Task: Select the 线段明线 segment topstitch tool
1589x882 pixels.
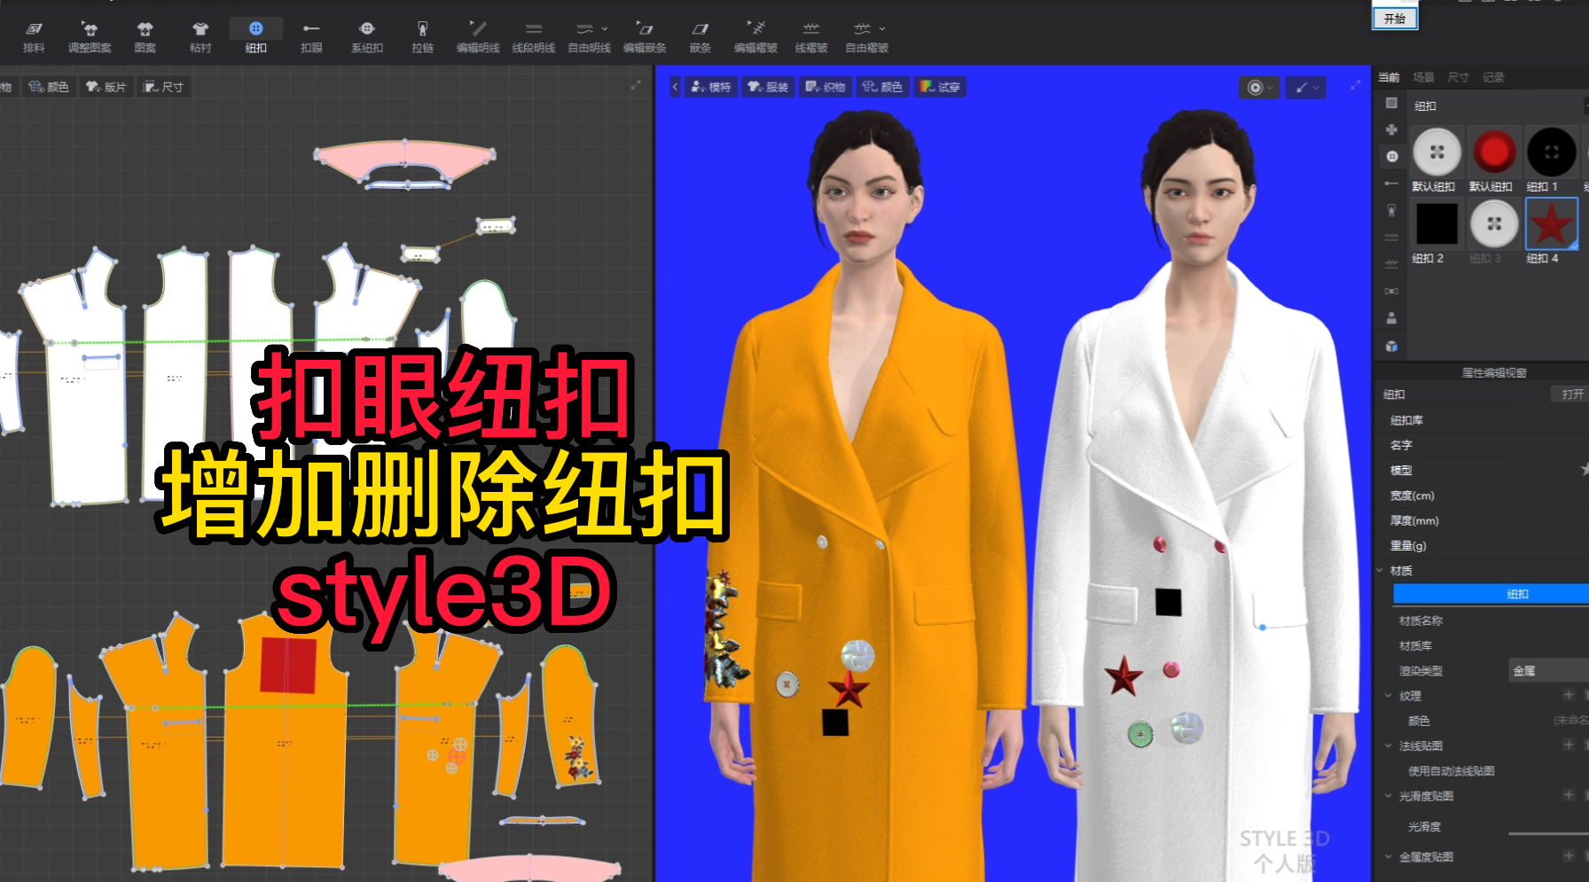Action: [x=534, y=37]
